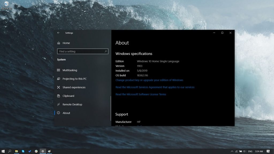Open the Settings Home page
This screenshot has width=274, height=154.
tap(66, 43)
